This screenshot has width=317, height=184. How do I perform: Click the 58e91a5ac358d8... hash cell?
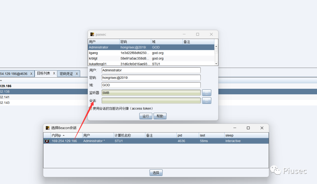[x=135, y=58]
